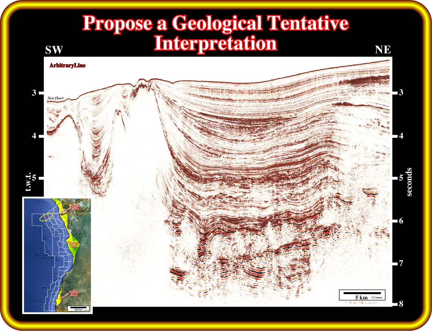Click the right axis value 6
The image size is (432, 331).
(401, 221)
